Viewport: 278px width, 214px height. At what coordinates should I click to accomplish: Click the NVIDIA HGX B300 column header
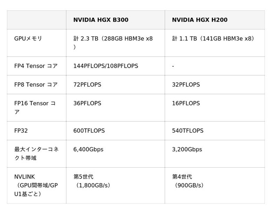(101, 20)
